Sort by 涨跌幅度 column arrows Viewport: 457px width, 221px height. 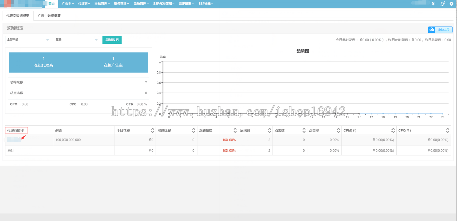coord(235,131)
